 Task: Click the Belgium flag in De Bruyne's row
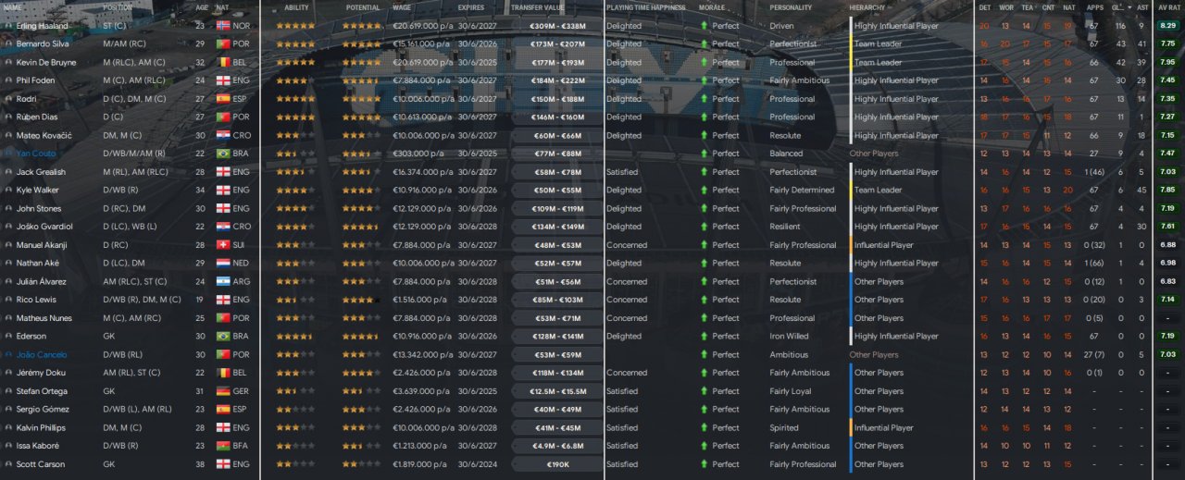coord(222,62)
